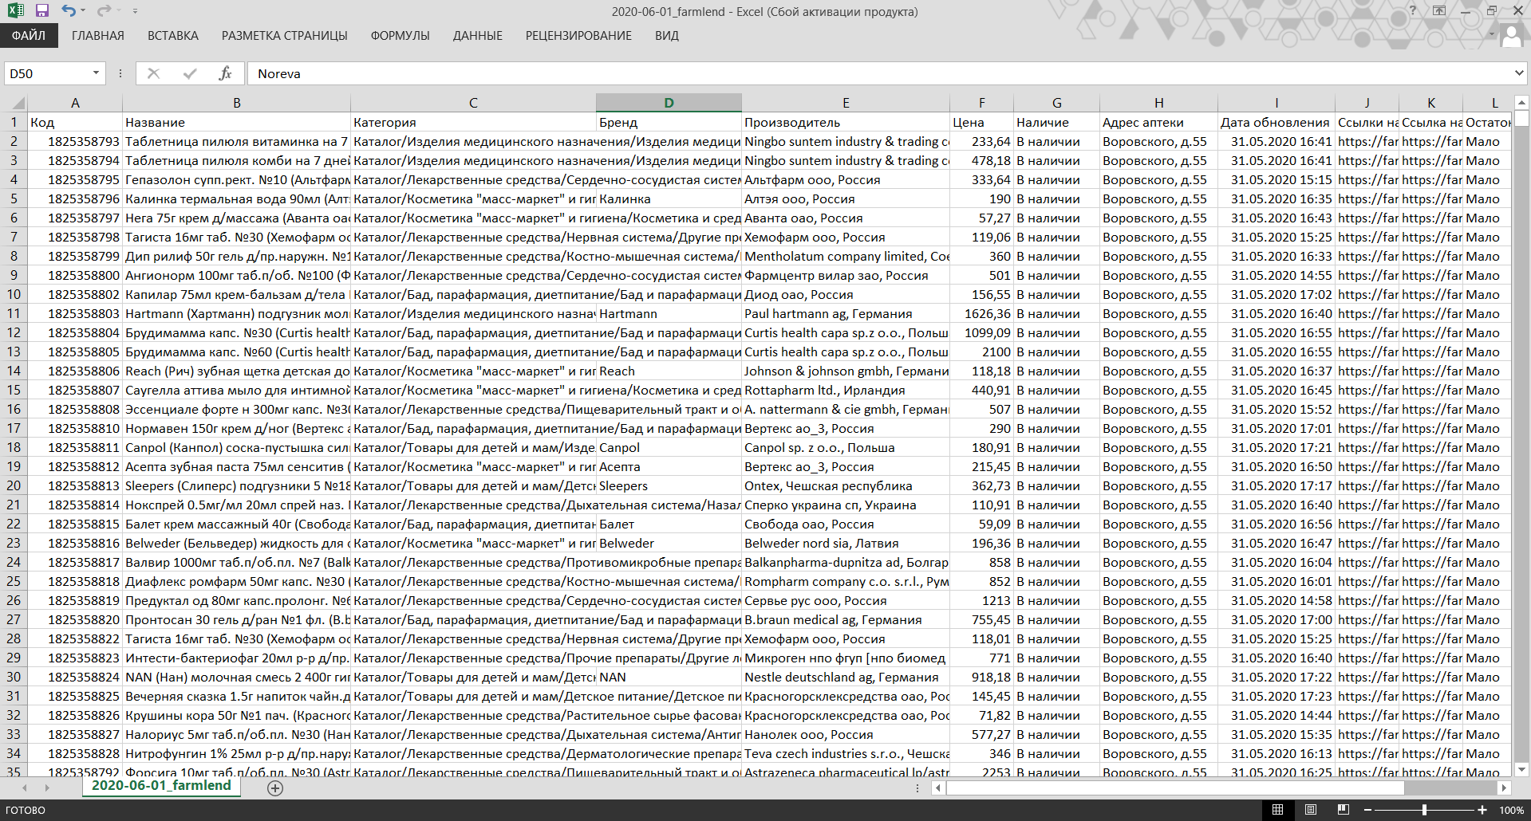
Task: Open the ФОРМУЛЫ ribbon tab
Action: (401, 36)
